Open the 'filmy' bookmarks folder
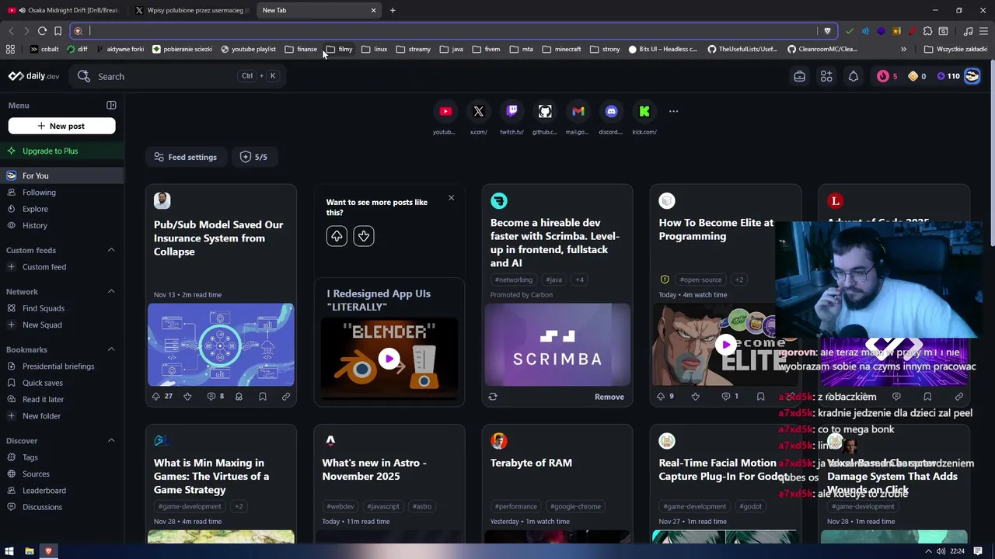The image size is (995, 559). (x=339, y=49)
